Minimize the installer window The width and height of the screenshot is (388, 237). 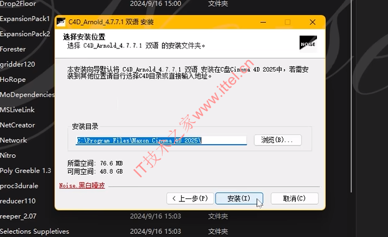click(263, 22)
